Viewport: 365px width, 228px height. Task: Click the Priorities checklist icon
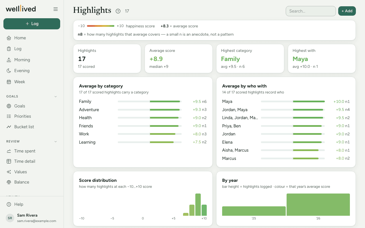(9, 116)
